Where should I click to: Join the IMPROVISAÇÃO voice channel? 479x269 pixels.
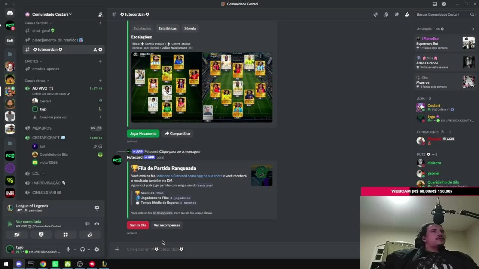pos(63,183)
